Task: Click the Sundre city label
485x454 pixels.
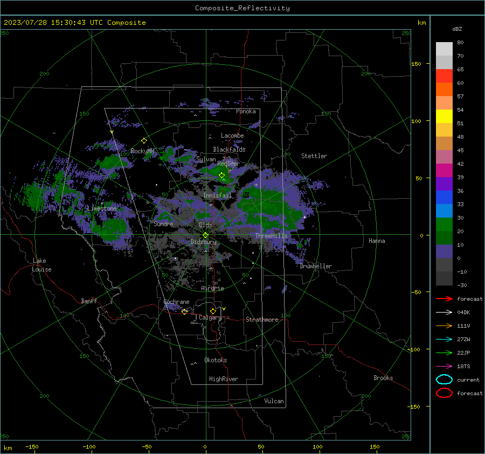Action: click(163, 224)
